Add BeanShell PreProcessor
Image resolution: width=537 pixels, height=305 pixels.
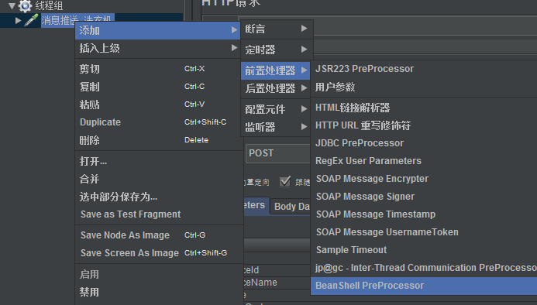[x=424, y=286]
